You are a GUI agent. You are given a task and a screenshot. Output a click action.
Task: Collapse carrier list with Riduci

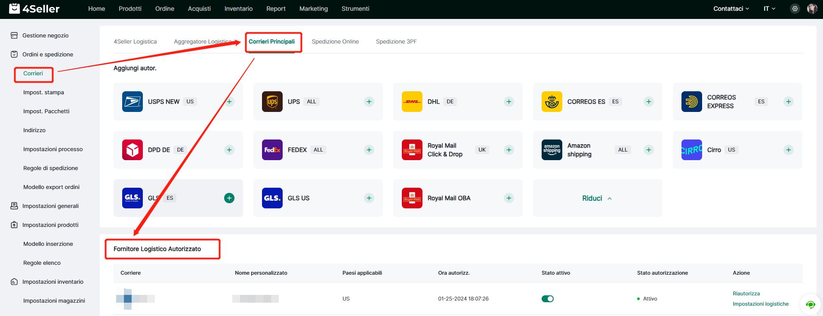click(597, 198)
